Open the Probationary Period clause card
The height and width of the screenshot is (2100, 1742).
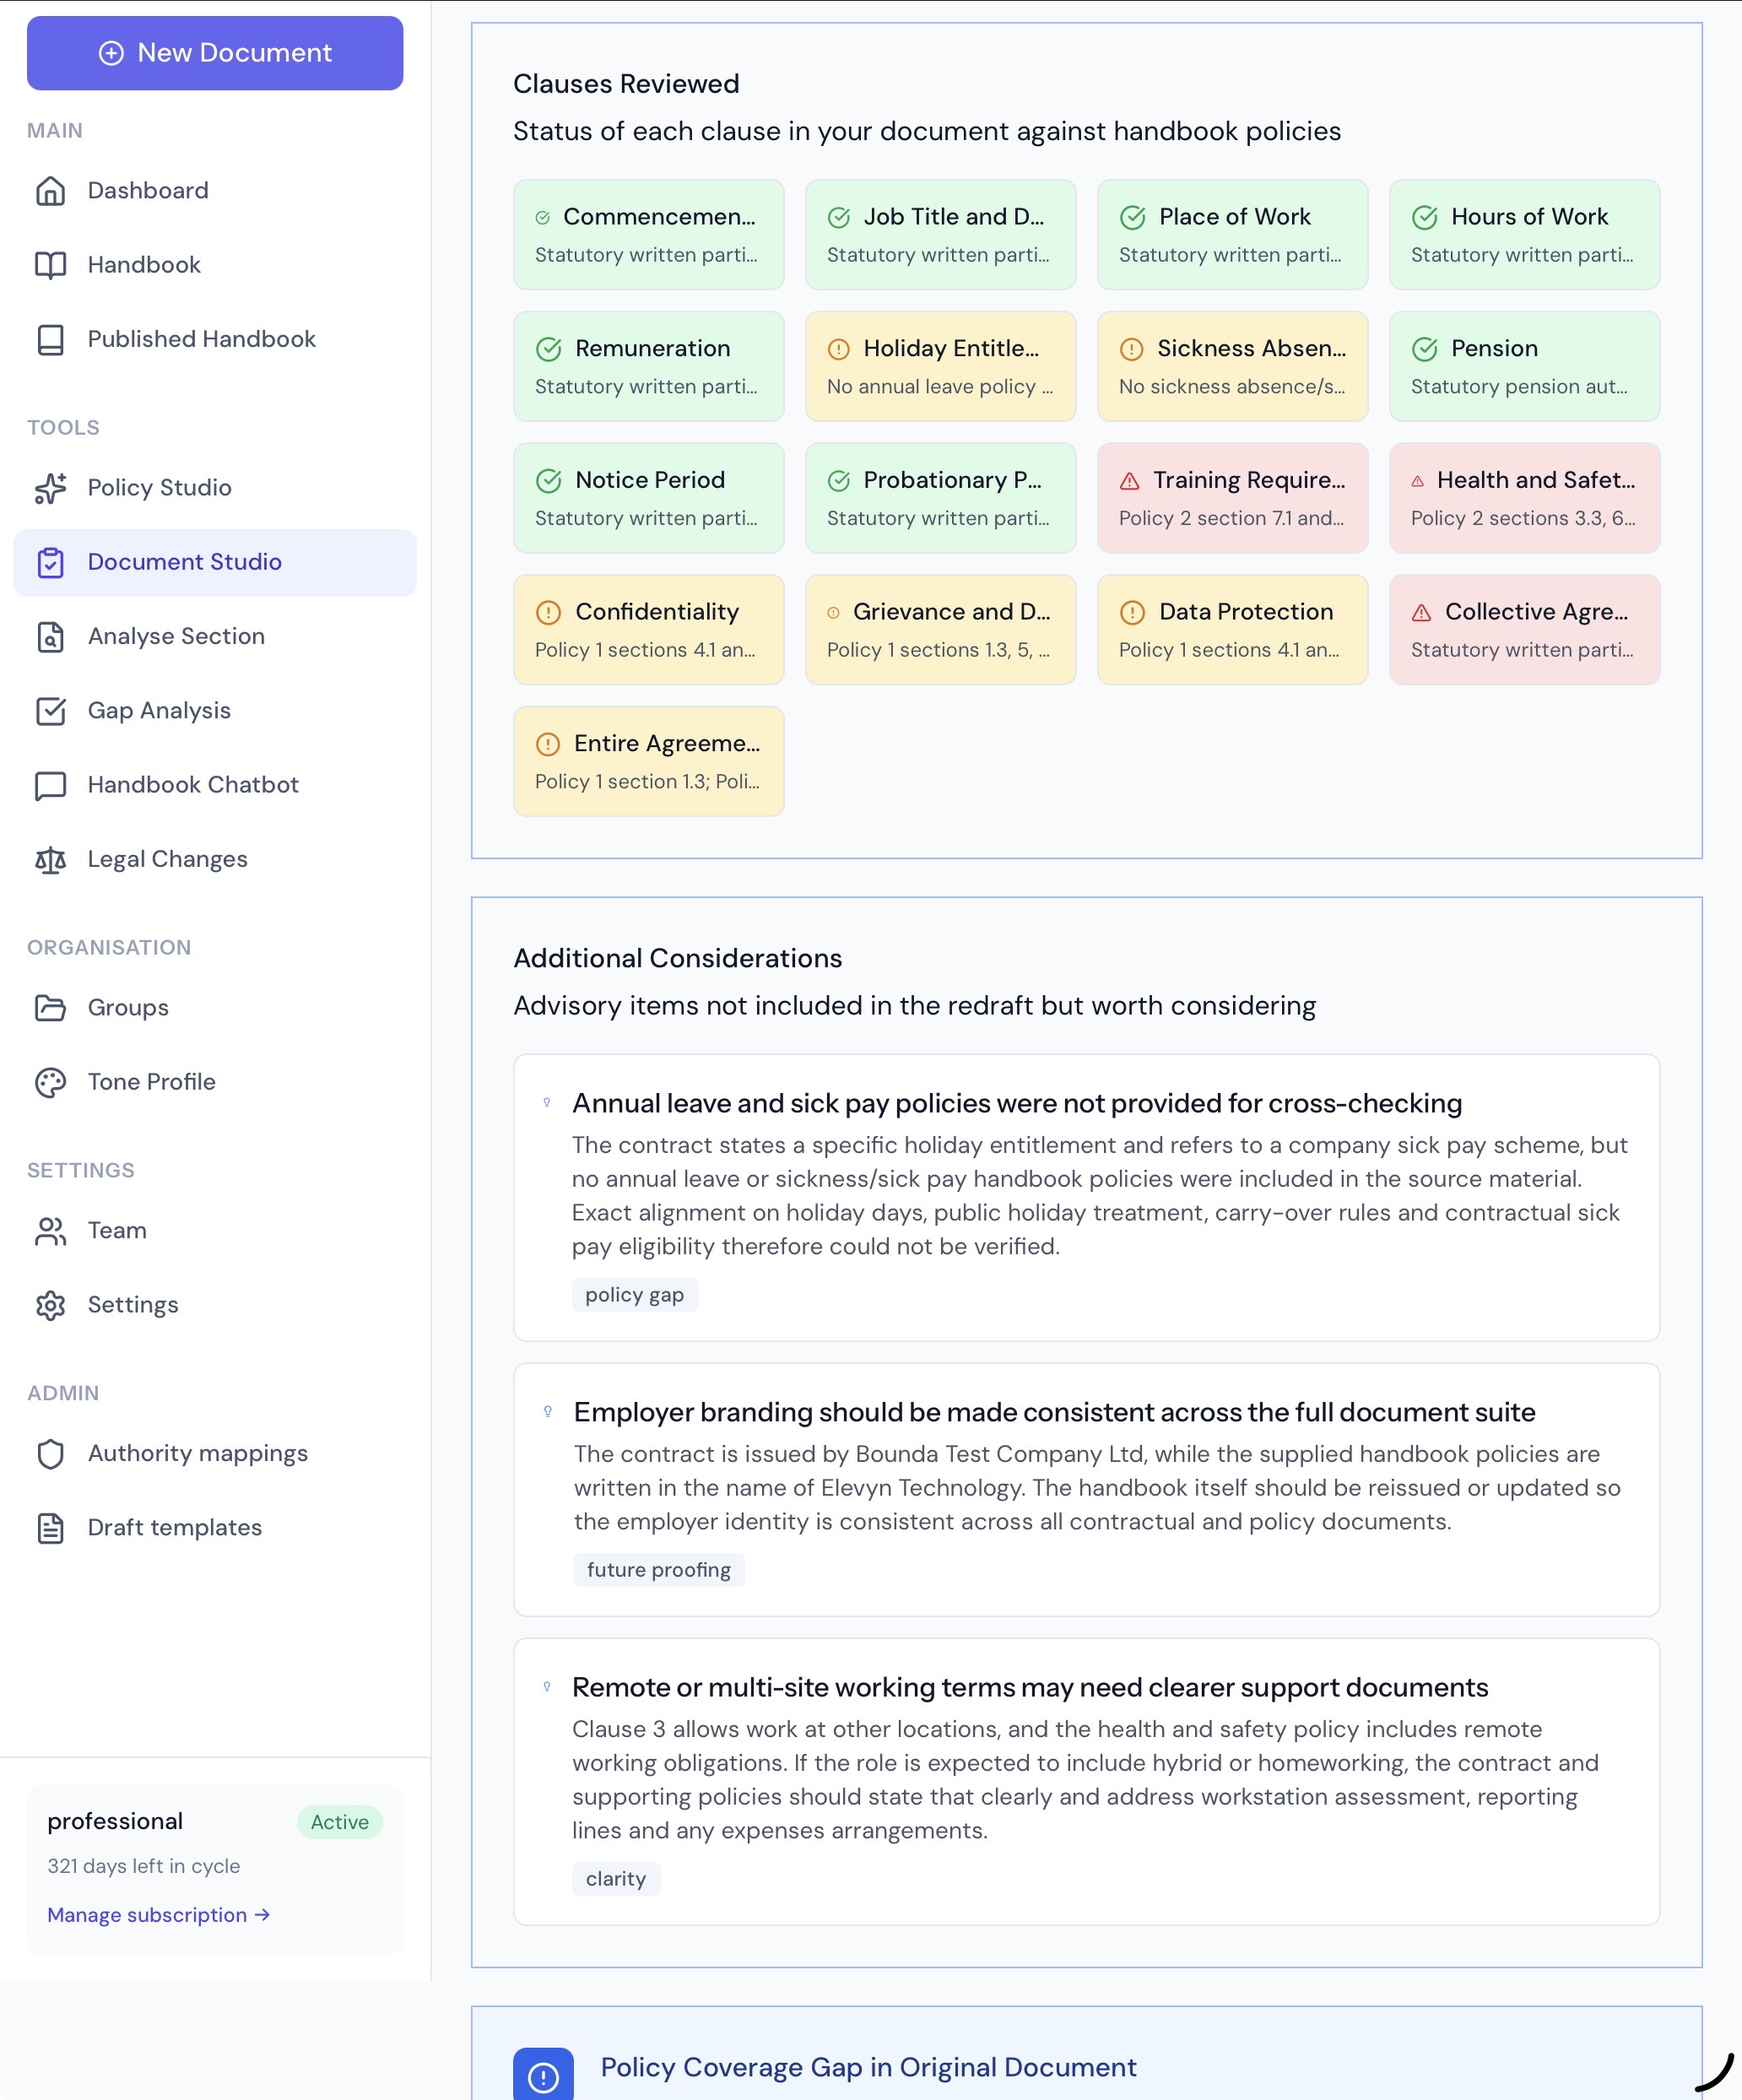click(x=940, y=498)
